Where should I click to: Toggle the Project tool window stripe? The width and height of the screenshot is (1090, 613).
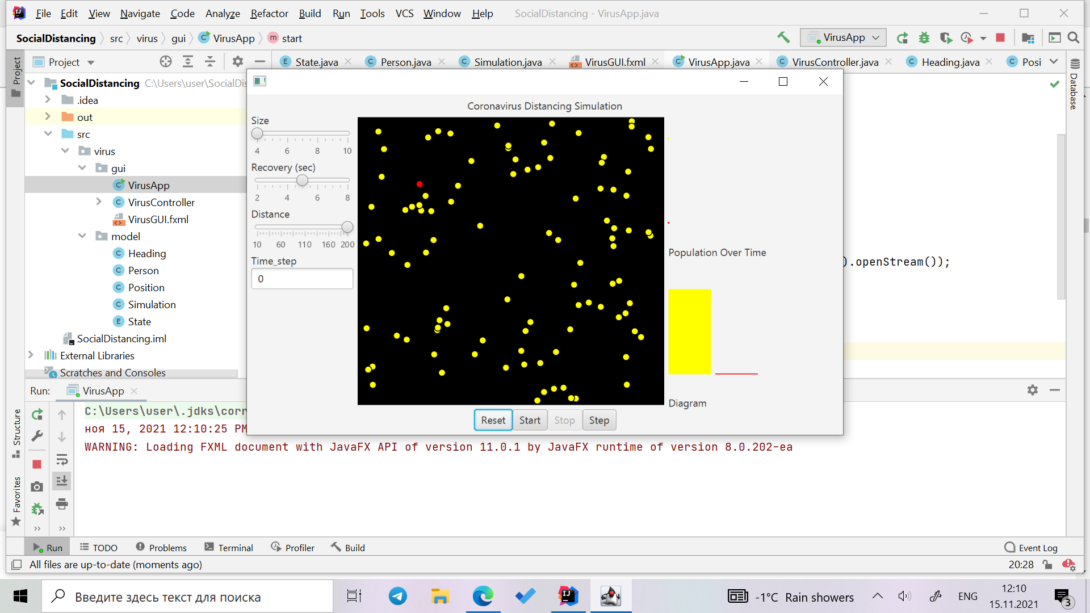pos(16,77)
